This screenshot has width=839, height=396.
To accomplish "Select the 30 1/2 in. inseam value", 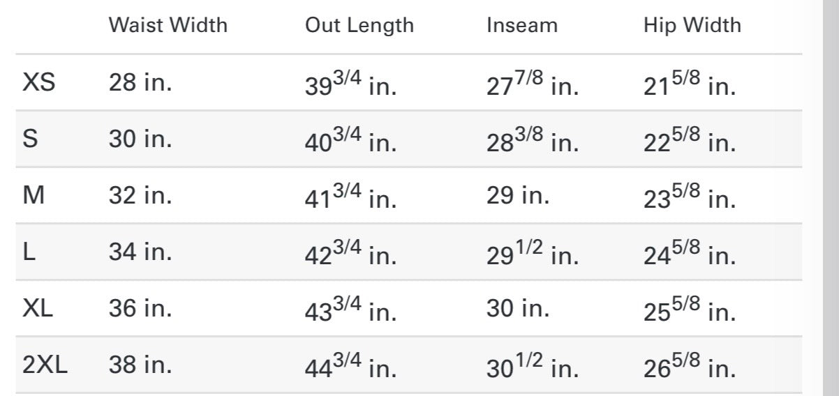I will pyautogui.click(x=532, y=367).
